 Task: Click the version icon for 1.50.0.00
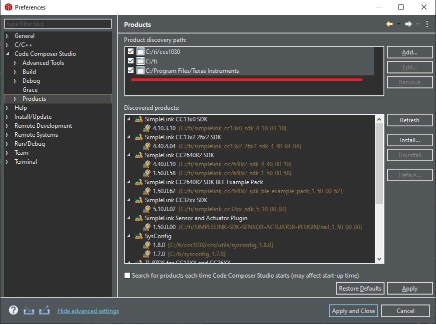(x=147, y=227)
